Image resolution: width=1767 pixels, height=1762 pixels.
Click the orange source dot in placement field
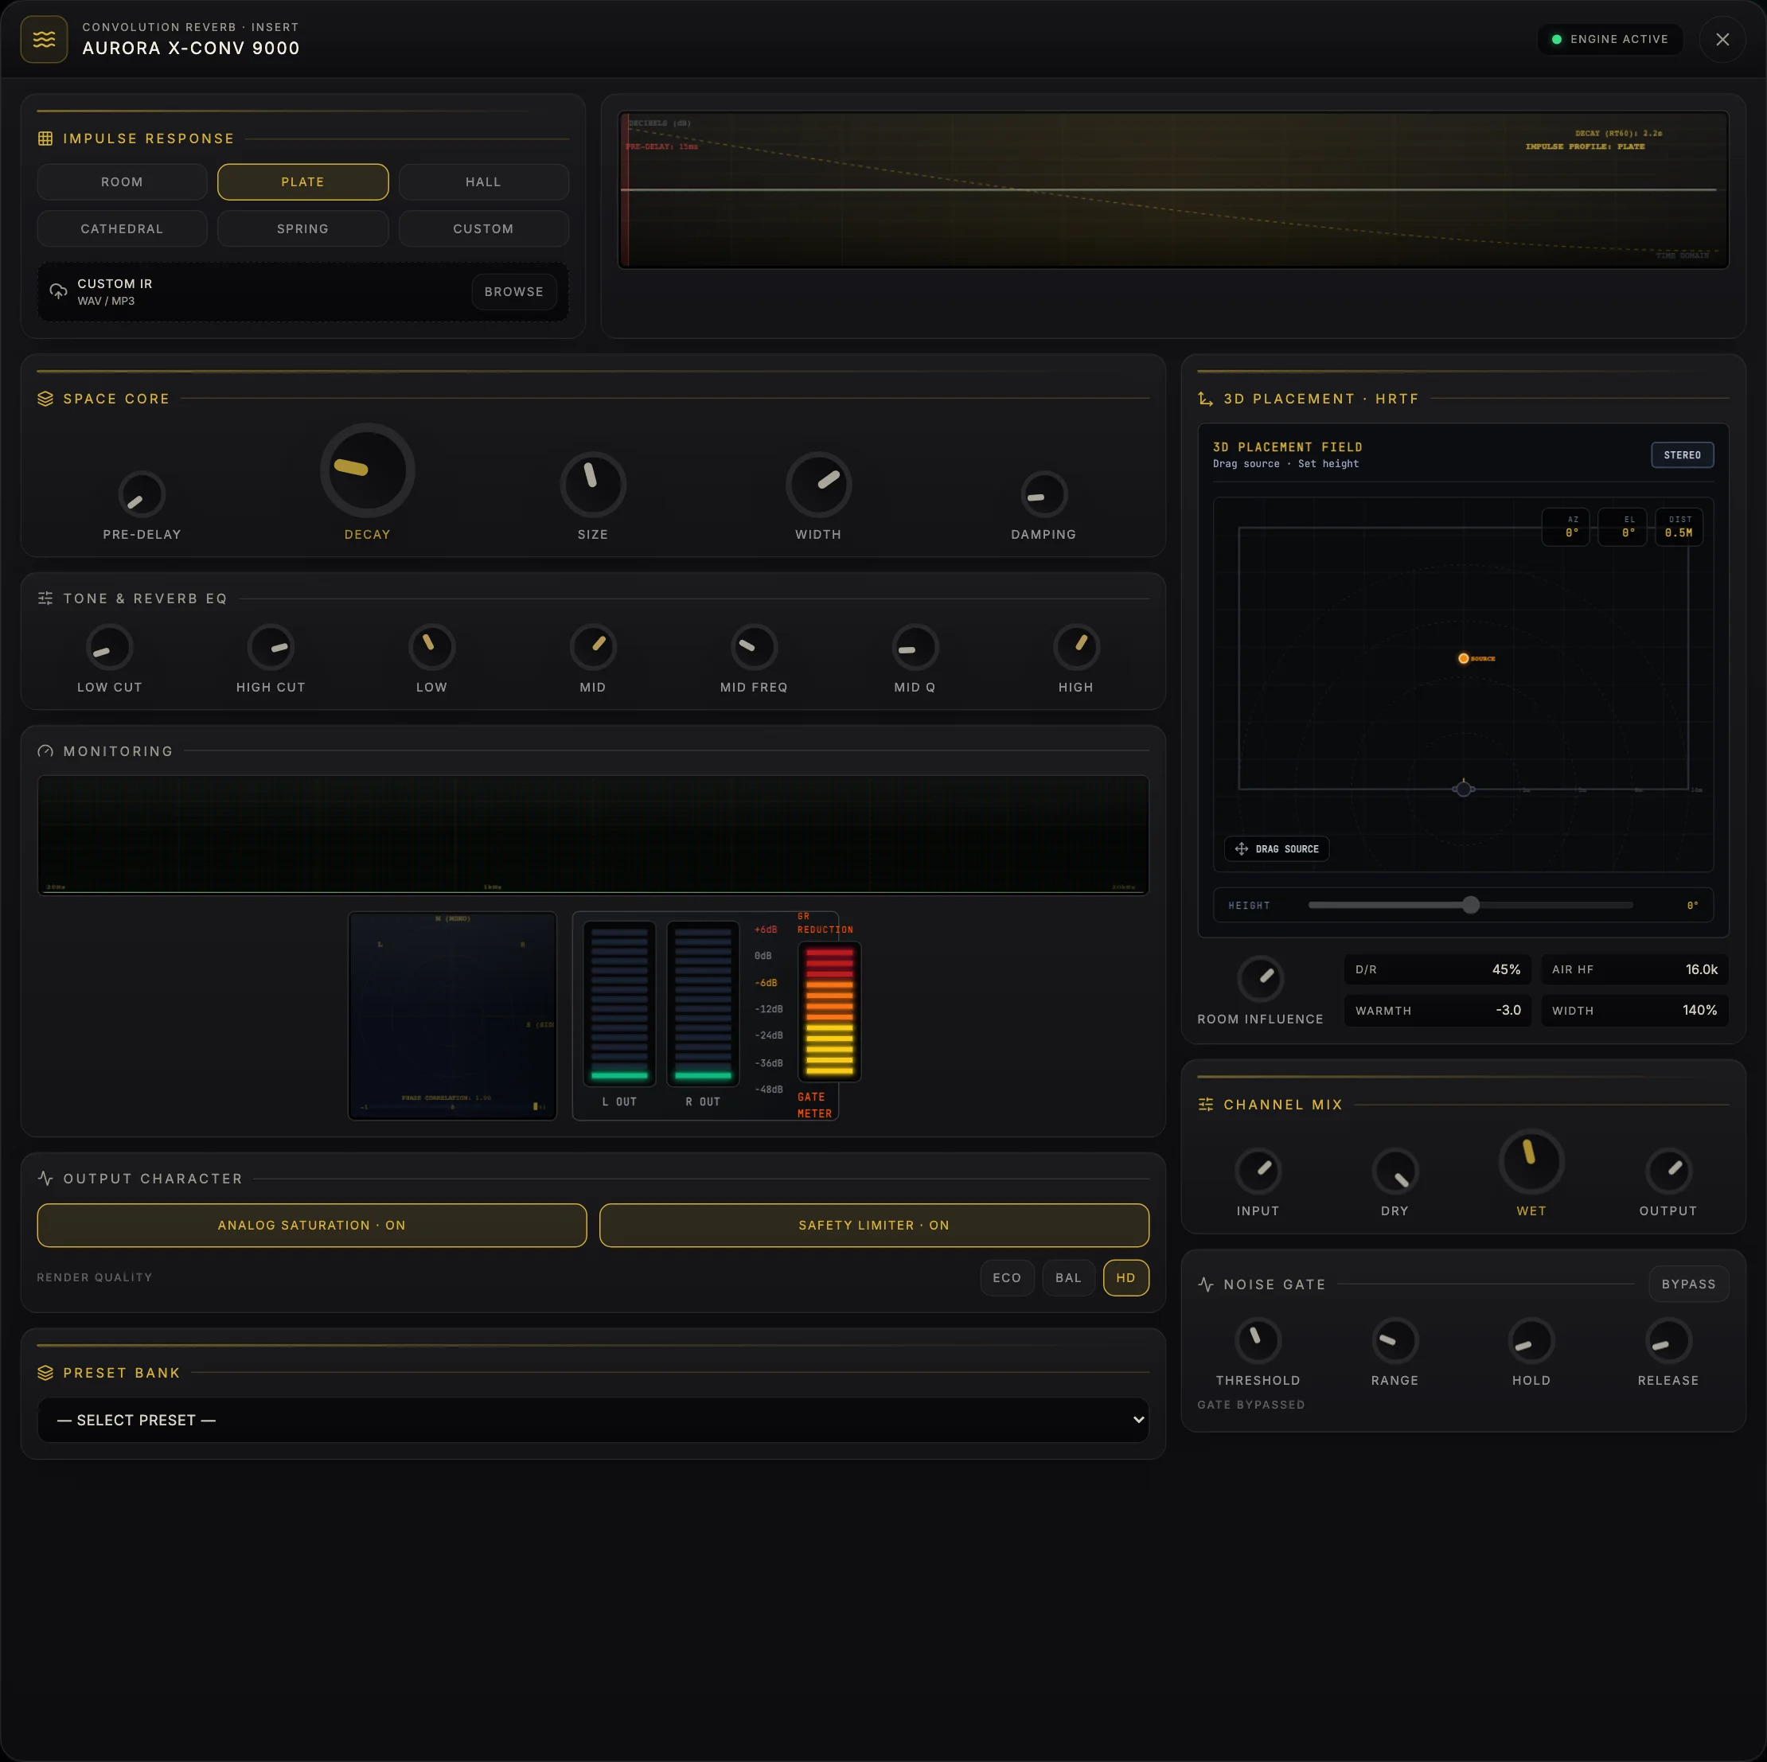(1464, 658)
